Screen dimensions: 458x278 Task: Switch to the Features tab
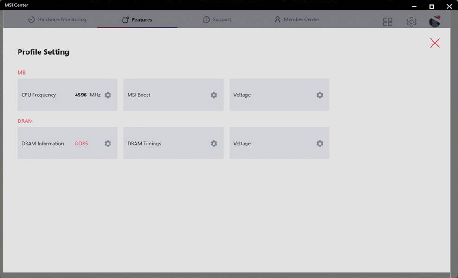(137, 19)
